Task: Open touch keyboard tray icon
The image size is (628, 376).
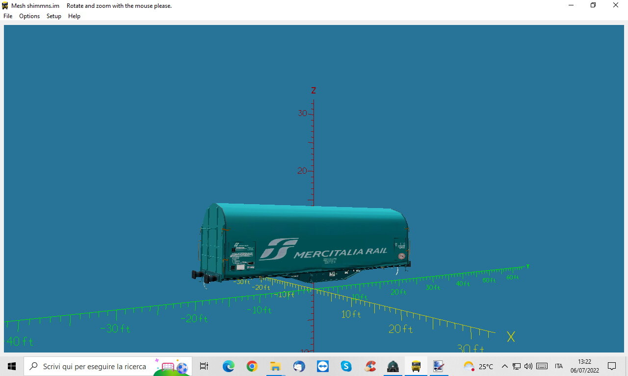Action: 542,366
